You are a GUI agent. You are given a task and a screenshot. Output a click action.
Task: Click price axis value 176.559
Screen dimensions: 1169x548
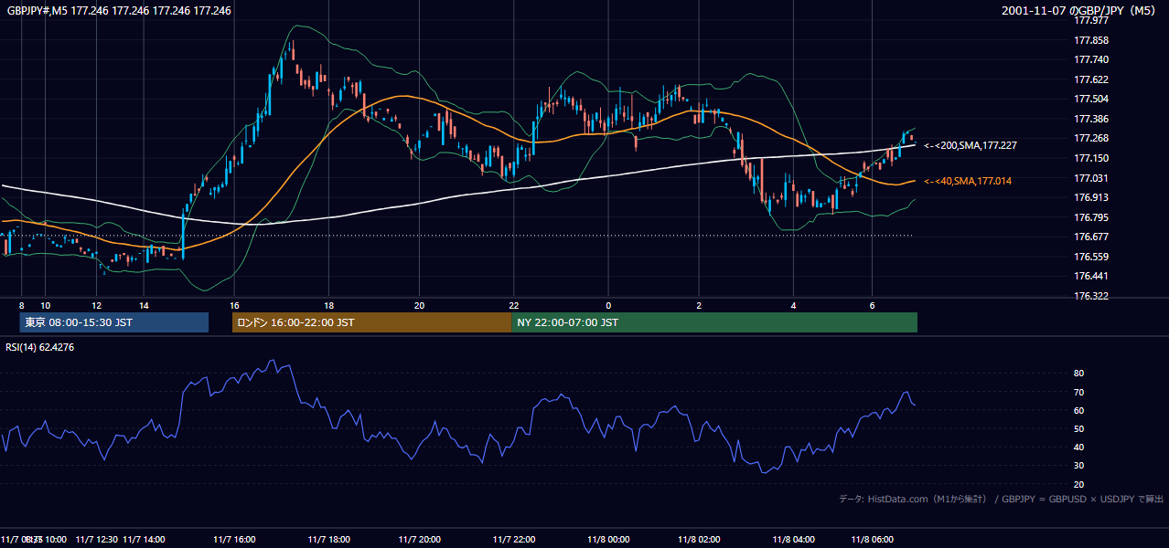[x=1090, y=257]
